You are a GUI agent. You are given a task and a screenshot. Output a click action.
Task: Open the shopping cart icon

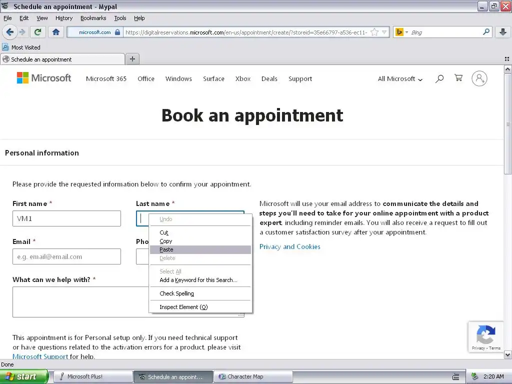coord(458,78)
